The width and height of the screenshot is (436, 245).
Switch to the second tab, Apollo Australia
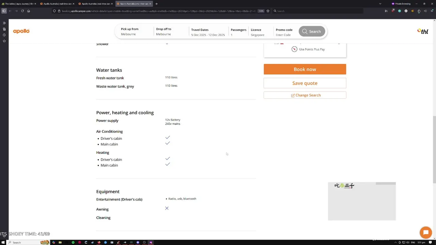pos(57,4)
